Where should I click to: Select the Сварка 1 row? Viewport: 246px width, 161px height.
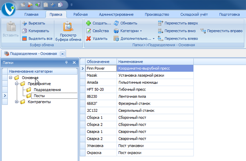click(137, 132)
